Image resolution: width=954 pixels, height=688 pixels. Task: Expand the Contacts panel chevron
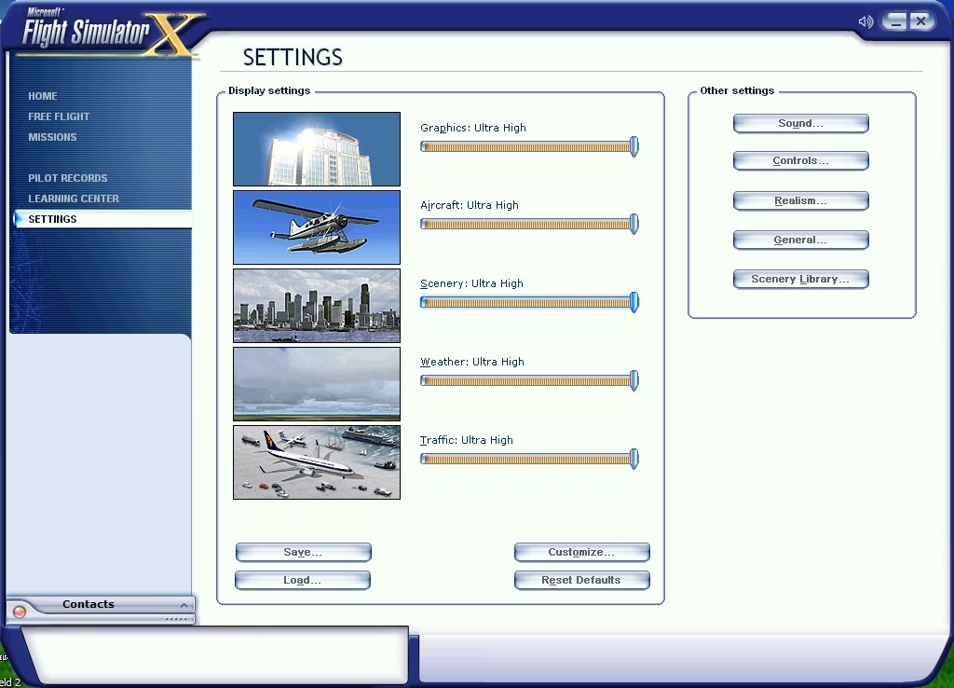point(184,605)
